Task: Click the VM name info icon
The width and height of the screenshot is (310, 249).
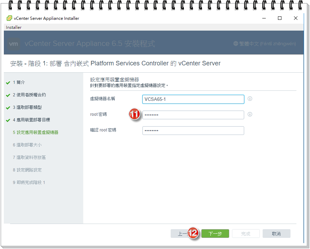Action: click(250, 99)
